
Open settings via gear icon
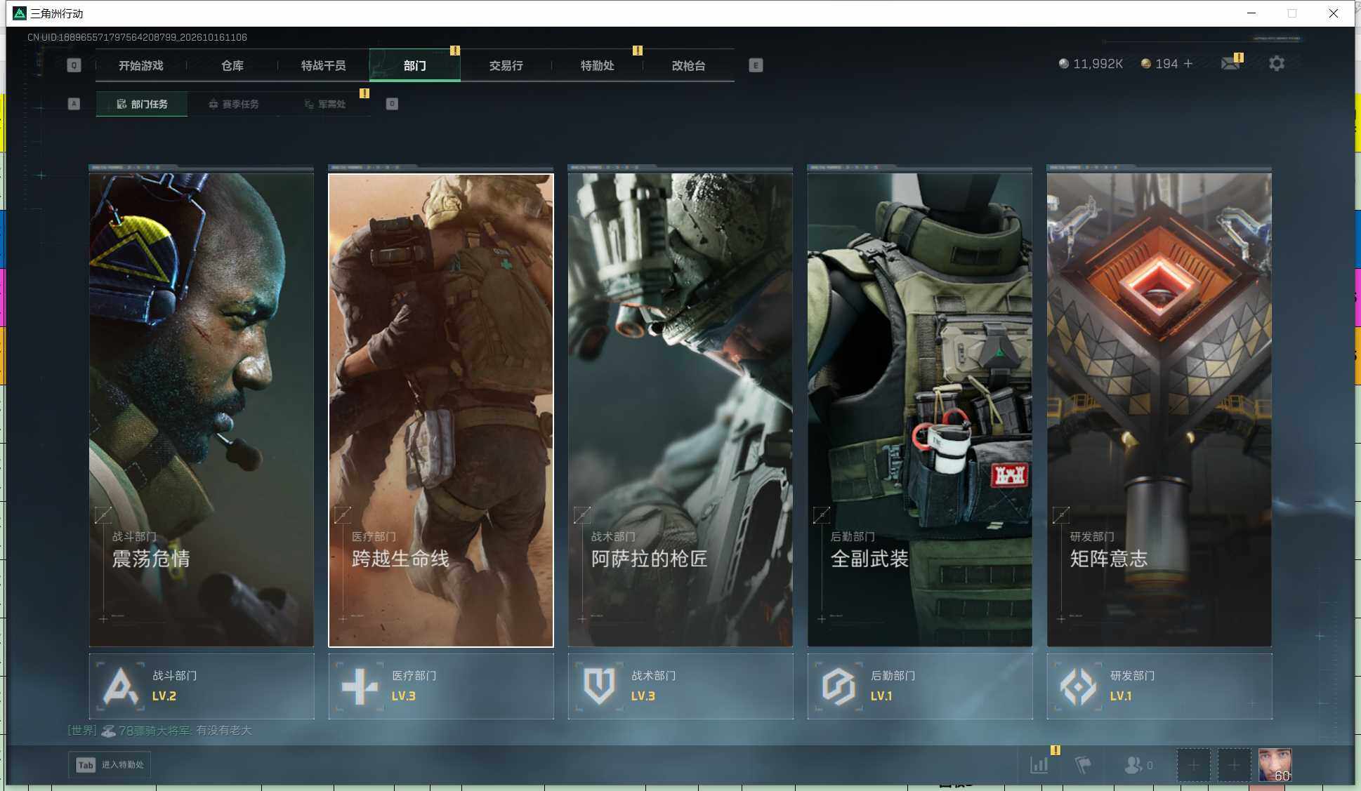pyautogui.click(x=1276, y=64)
